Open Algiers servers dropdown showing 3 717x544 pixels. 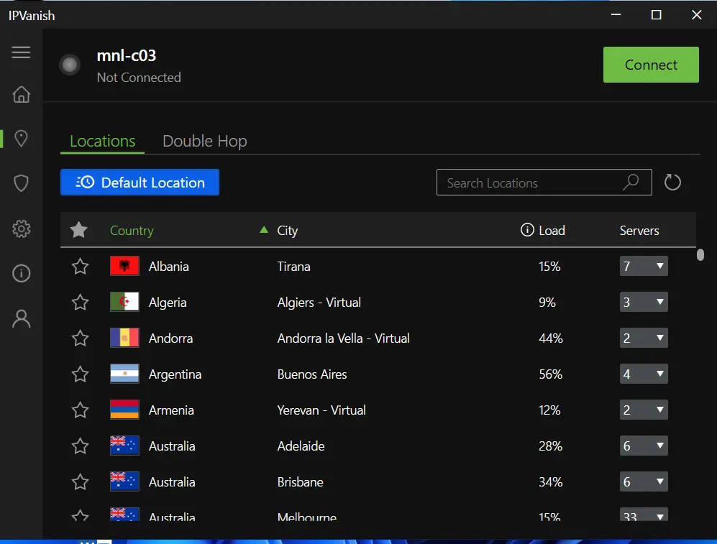tap(644, 302)
